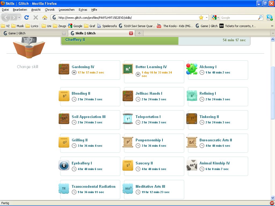Click the Eyeballery I eye icon
The height and width of the screenshot is (206, 275).
click(64, 165)
